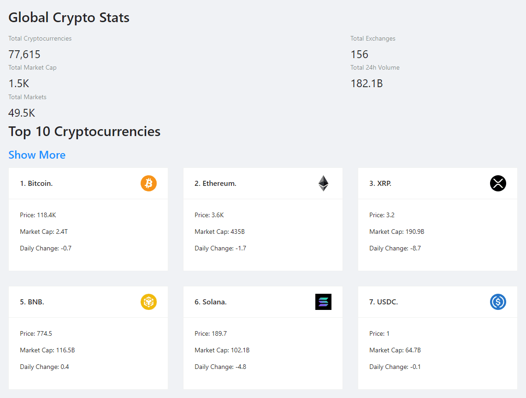Open the 7. USDC card title
Screen dimensions: 526x398
pos(384,302)
